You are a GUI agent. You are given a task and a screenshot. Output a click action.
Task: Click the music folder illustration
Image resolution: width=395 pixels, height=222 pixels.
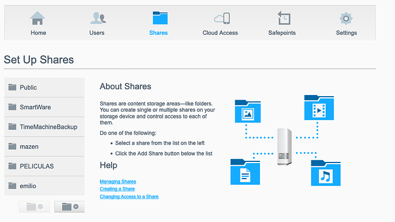326,173
